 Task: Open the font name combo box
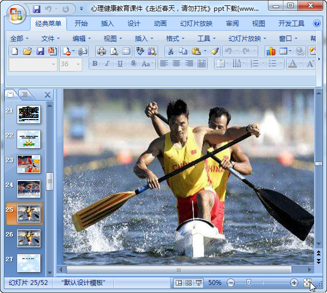click(x=33, y=64)
